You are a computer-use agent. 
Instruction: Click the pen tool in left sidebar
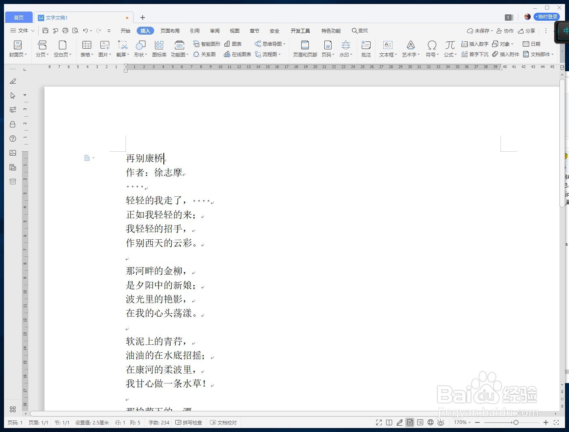coord(13,81)
